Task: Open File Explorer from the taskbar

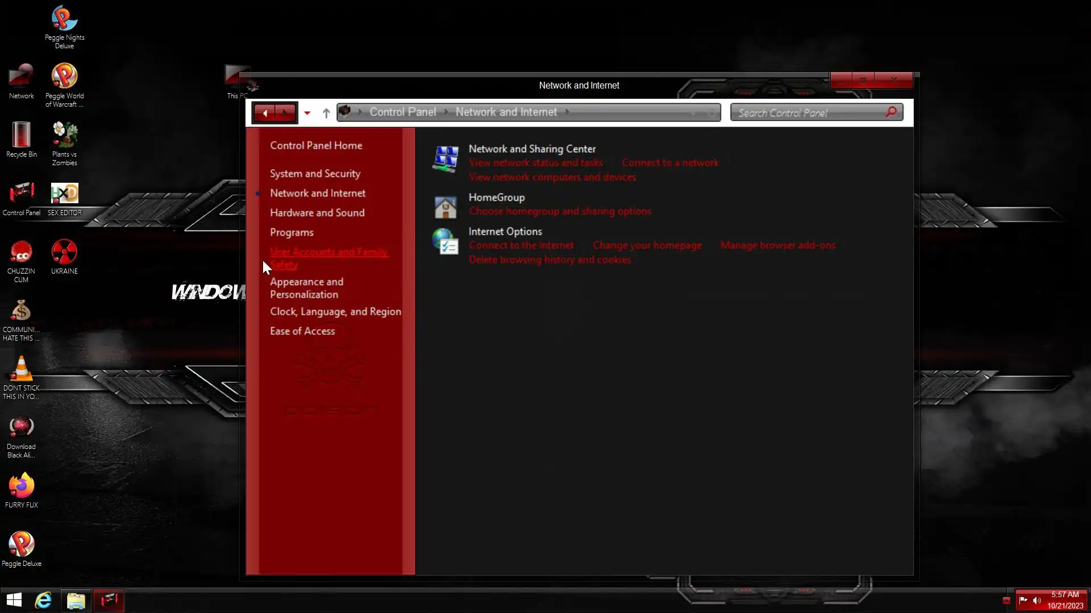Action: (76, 601)
